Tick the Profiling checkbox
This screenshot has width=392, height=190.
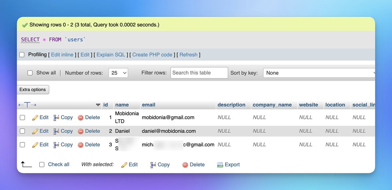[x=22, y=55]
